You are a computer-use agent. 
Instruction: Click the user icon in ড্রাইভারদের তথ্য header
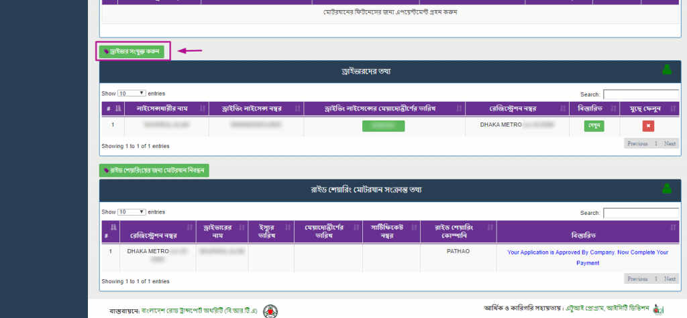point(666,70)
